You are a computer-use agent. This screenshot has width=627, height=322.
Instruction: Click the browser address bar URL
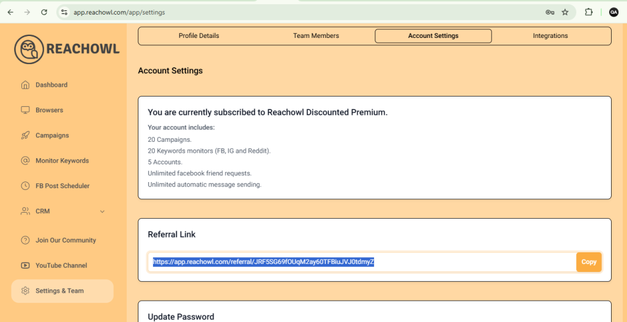(119, 12)
